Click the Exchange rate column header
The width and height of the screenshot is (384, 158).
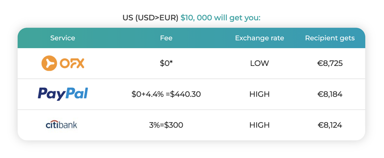259,38
